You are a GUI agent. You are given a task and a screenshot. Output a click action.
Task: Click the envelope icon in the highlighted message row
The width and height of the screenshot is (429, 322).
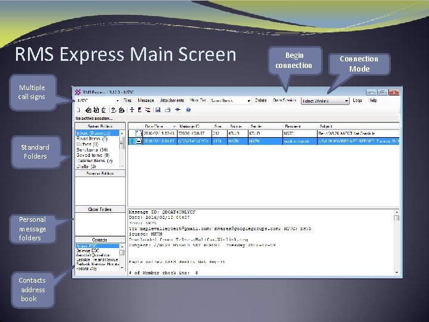tap(139, 141)
